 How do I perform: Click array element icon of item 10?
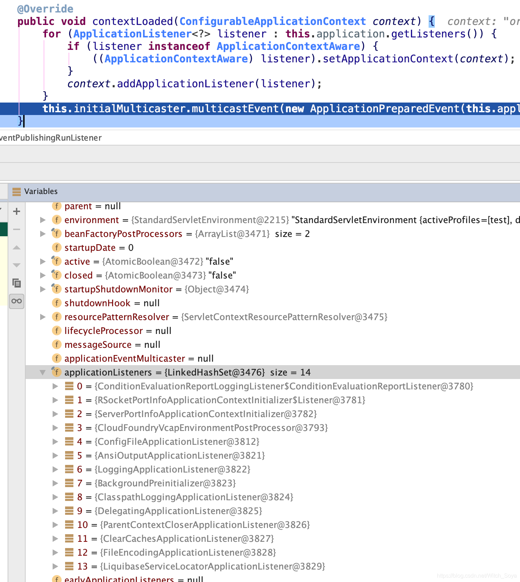point(69,525)
